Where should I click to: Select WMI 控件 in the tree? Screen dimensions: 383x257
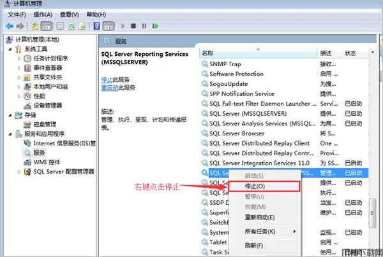[47, 162]
